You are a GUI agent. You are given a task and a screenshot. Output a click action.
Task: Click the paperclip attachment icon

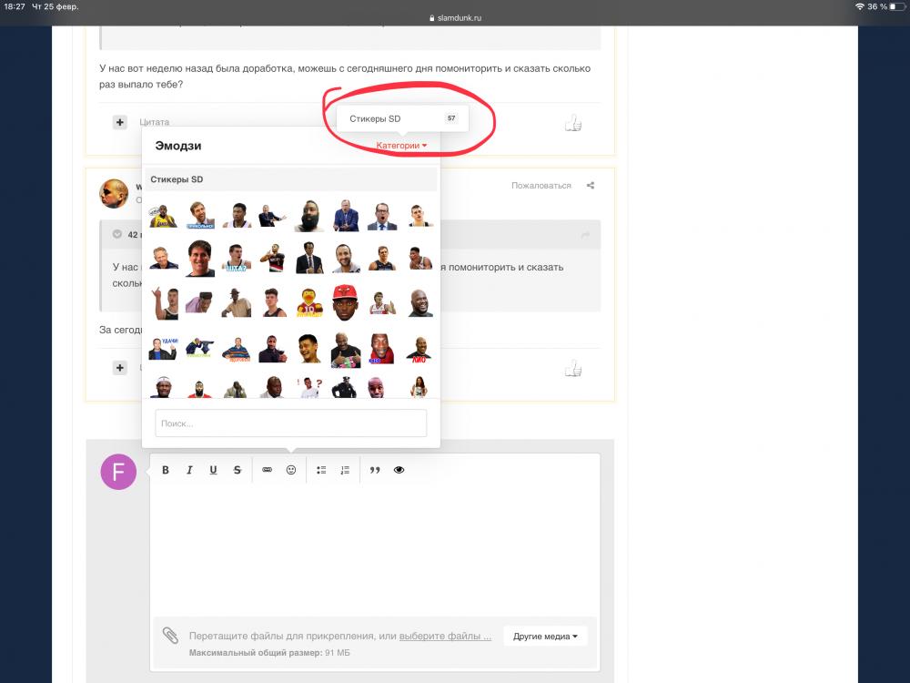(170, 636)
